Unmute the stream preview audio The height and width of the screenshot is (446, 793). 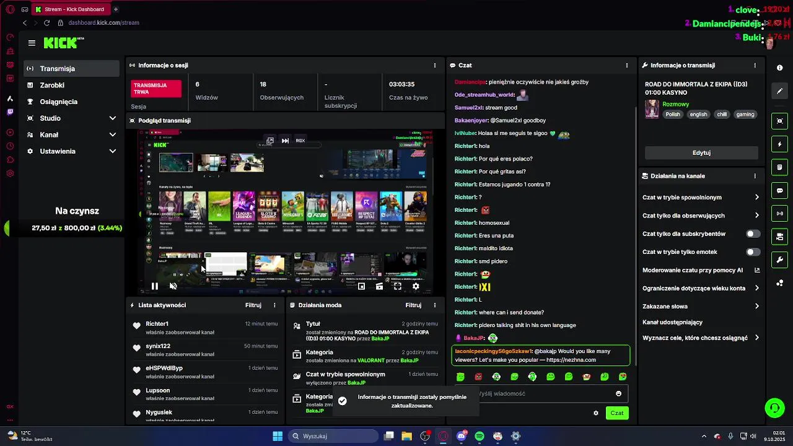(x=173, y=286)
